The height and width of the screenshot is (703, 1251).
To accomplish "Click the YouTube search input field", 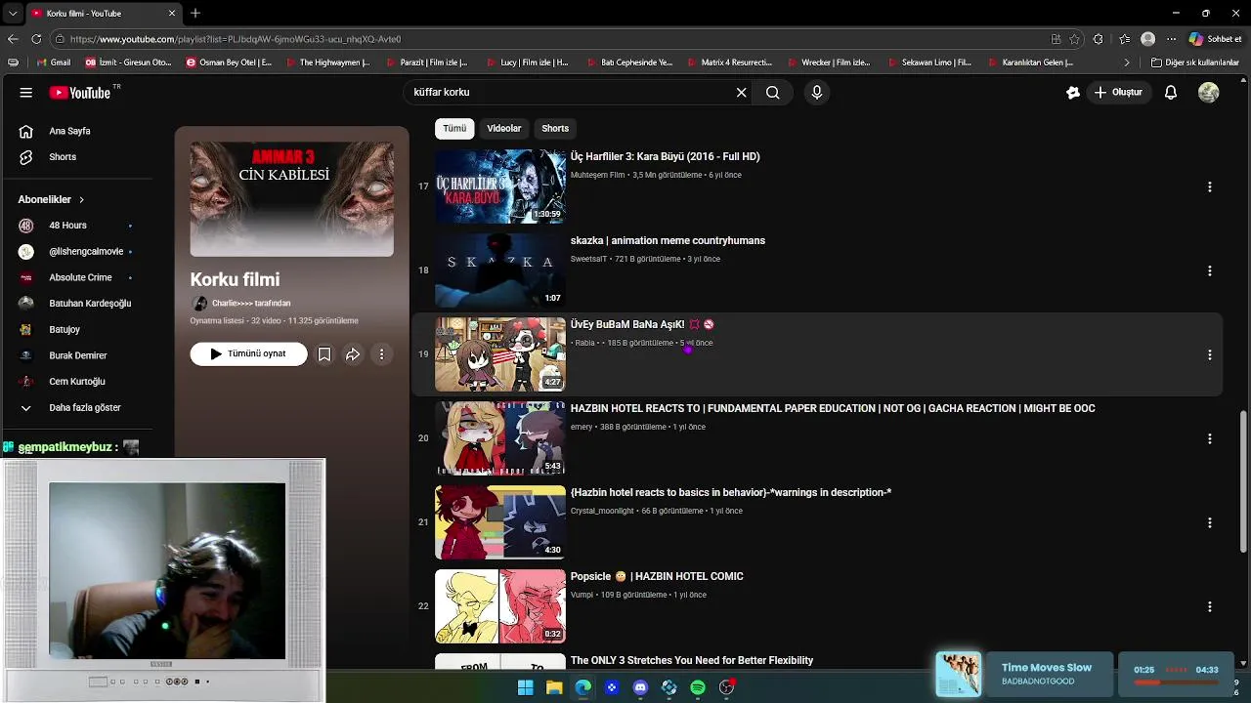I will 567,93.
